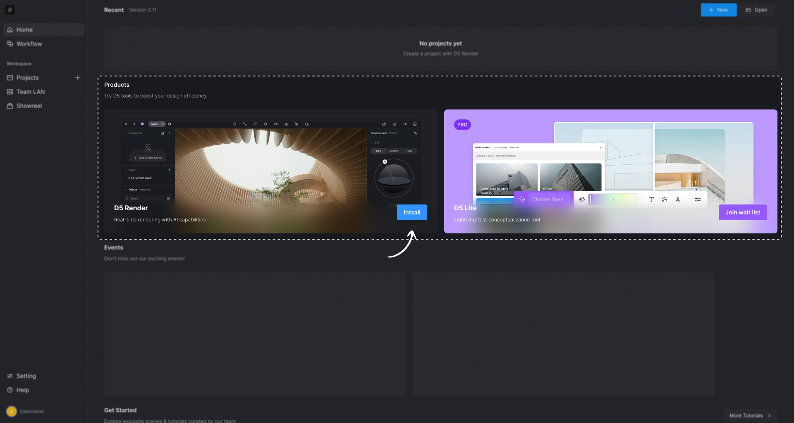Click the Open project button
Screen dimensions: 794x423
click(x=757, y=10)
